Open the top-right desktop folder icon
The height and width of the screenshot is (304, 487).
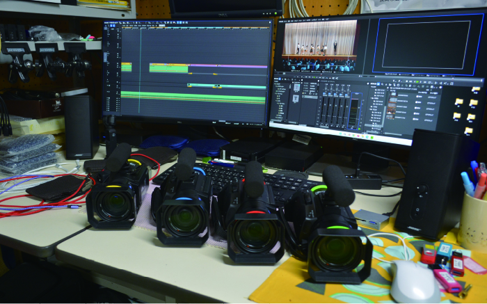click(475, 90)
